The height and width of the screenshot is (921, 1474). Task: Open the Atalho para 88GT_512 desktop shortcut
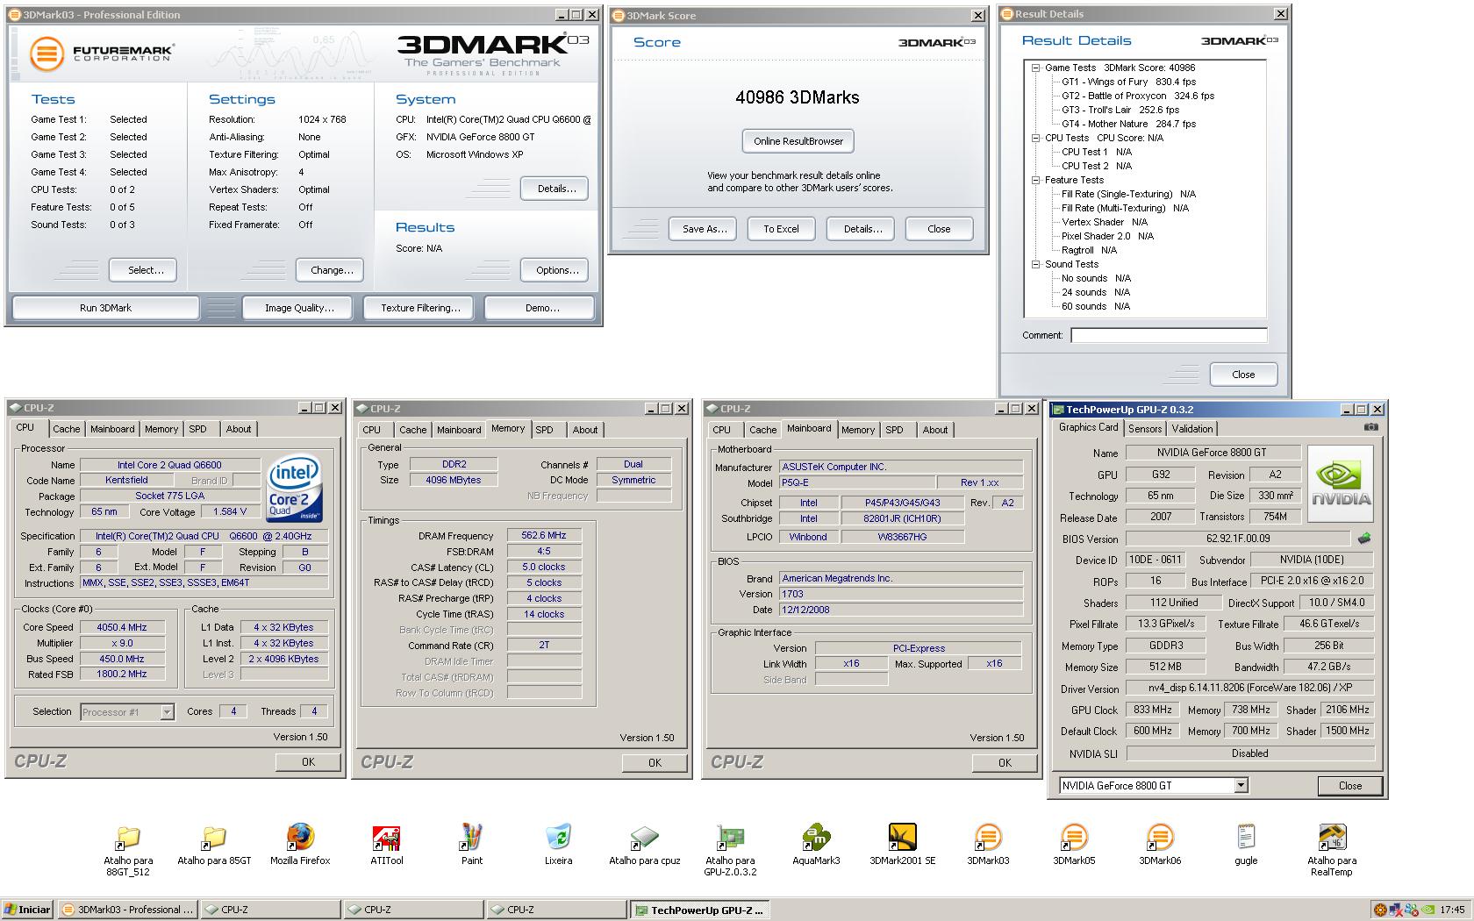[x=128, y=849]
